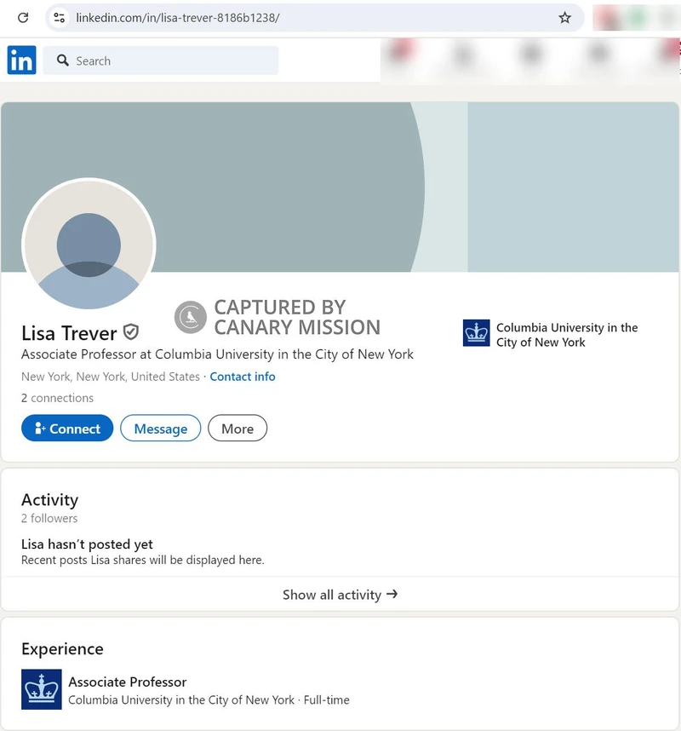This screenshot has width=681, height=731.
Task: Click the Columbia logo in the Experience section
Action: 41,689
